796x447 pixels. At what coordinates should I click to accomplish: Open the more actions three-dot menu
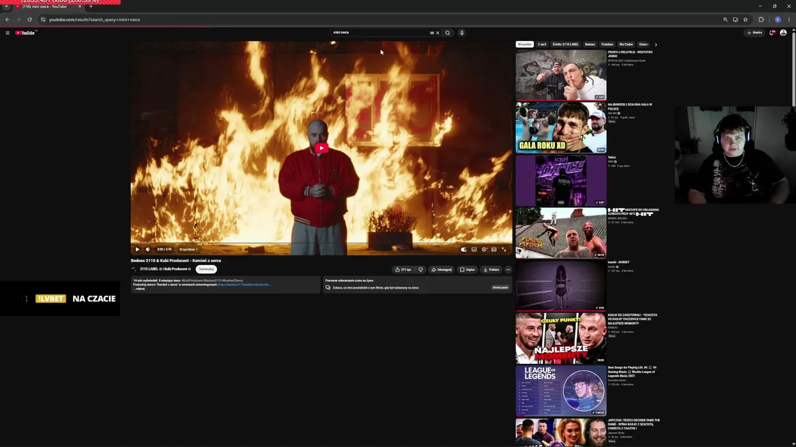coord(508,269)
